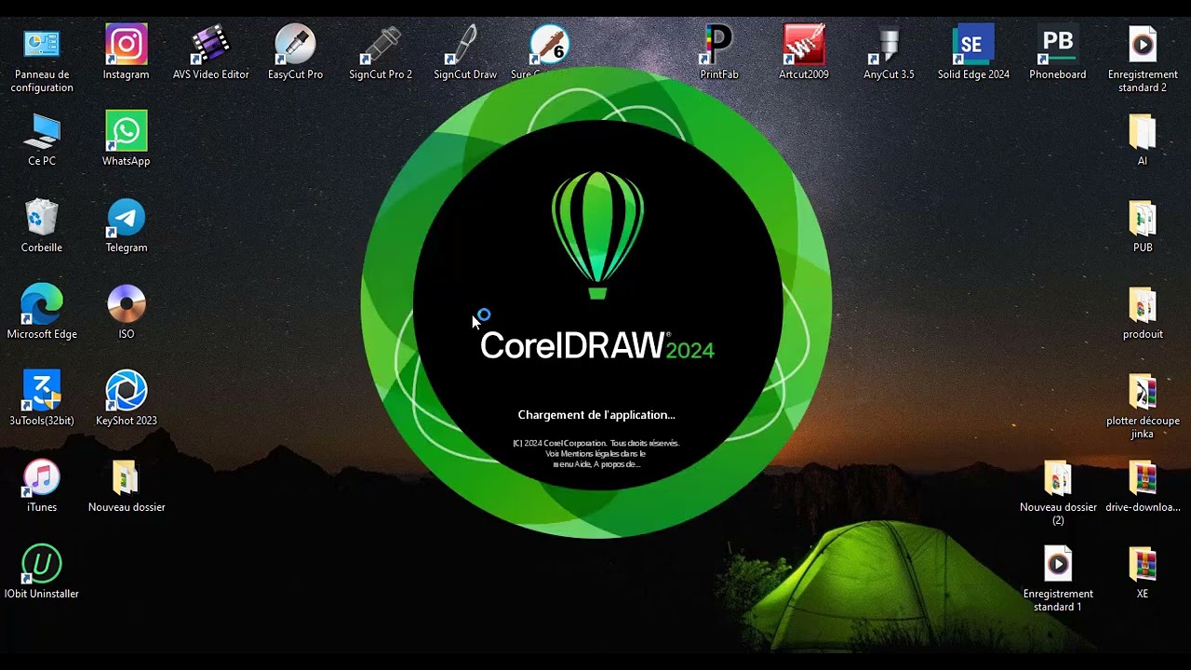Select the Nouveau dossier folder
This screenshot has width=1191, height=670.
126,486
